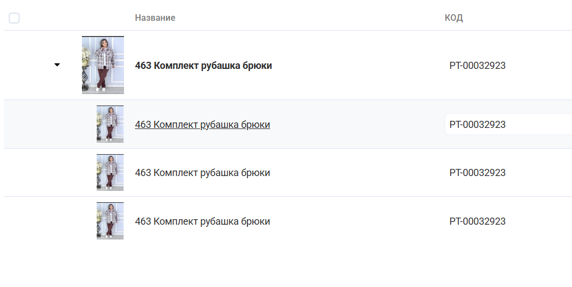This screenshot has width=572, height=287.
Task: Click the third variant's PT-00032923 code
Action: (x=477, y=221)
